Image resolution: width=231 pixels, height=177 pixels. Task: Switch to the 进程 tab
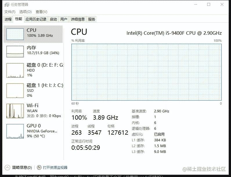pyautogui.click(x=8, y=19)
